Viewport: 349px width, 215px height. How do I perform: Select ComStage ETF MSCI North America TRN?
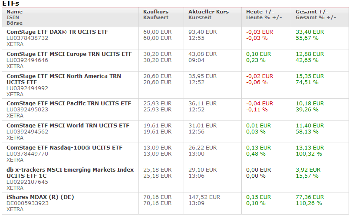(64, 76)
